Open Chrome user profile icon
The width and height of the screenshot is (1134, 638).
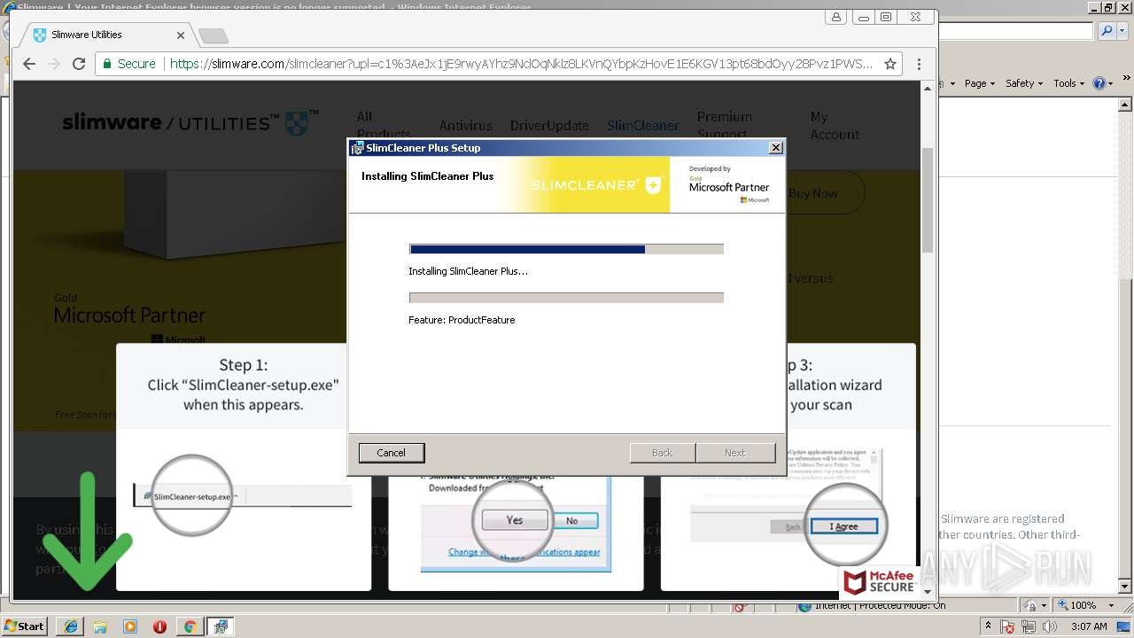(835, 17)
